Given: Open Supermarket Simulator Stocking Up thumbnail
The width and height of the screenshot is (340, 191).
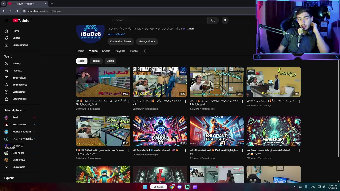Looking at the screenshot, I should (160, 82).
